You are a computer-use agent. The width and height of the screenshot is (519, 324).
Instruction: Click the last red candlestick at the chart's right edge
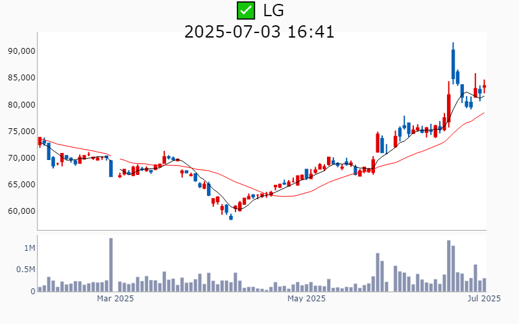(484, 86)
